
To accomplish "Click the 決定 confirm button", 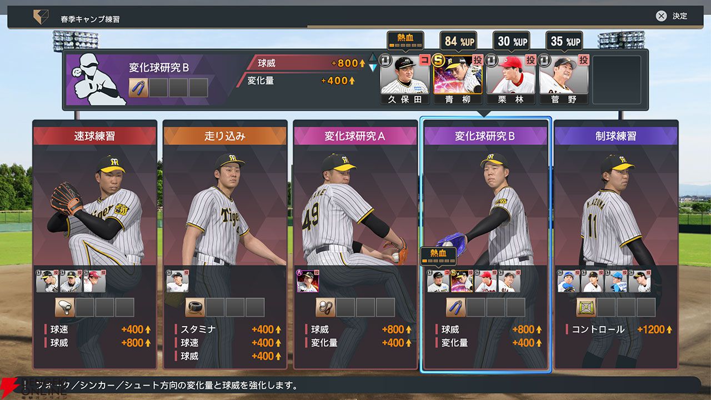I will [672, 16].
